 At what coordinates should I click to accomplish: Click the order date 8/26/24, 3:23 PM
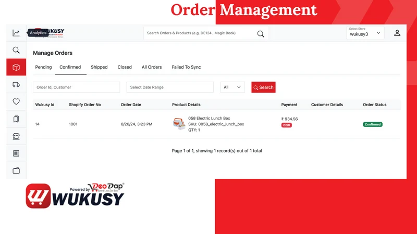click(137, 124)
